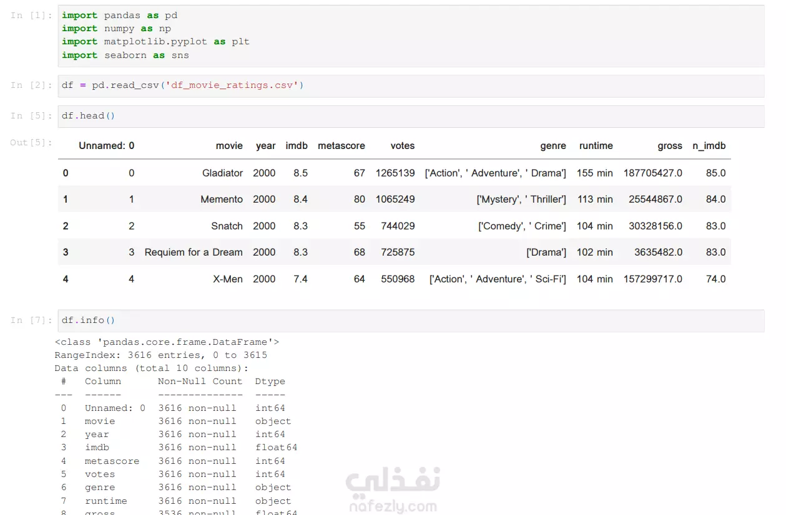
Task: Click the metascore value 55
Action: pos(360,226)
